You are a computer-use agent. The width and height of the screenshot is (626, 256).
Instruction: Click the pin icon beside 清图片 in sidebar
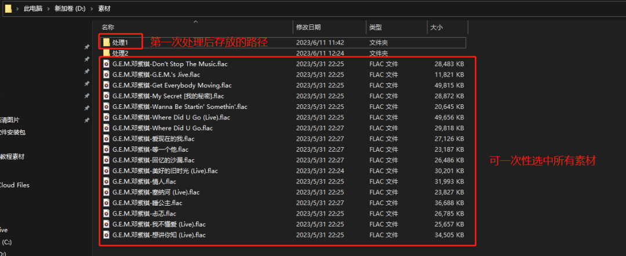tap(86, 120)
